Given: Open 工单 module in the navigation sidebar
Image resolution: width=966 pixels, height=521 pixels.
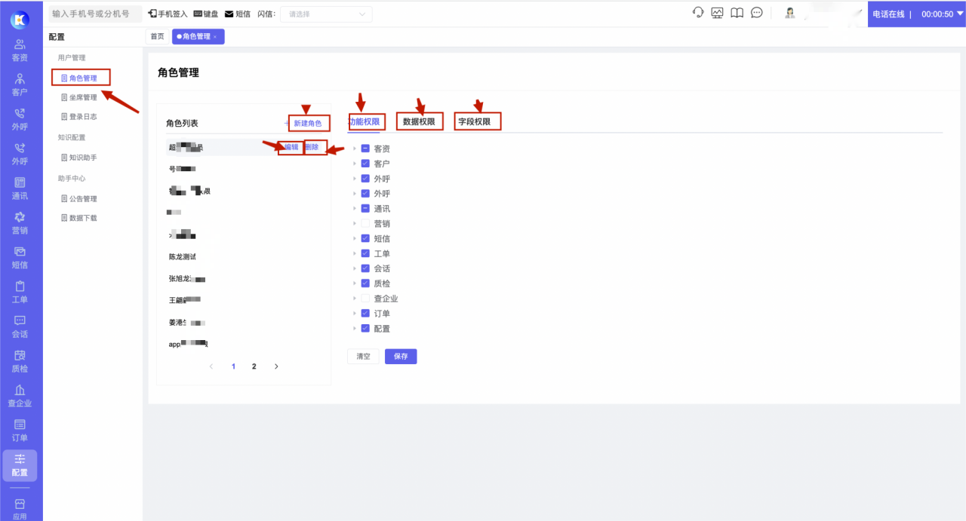Looking at the screenshot, I should pos(20,293).
